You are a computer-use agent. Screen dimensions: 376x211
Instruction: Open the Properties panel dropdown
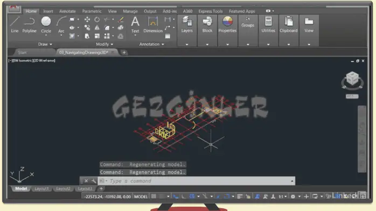pos(227,44)
